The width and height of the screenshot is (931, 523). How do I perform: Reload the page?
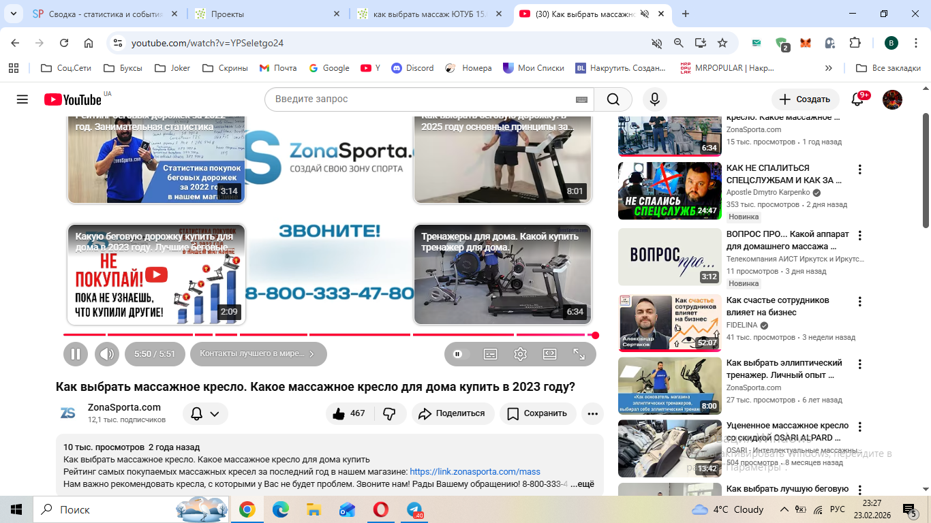[x=64, y=43]
